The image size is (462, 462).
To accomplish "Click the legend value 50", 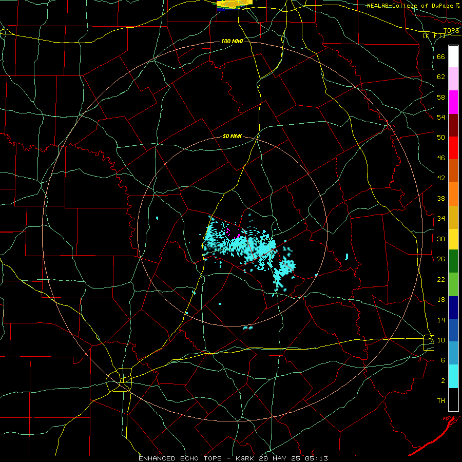I will tap(441, 137).
